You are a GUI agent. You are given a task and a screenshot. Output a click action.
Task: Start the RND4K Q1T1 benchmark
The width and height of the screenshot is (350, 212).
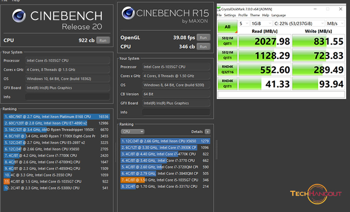227,84
